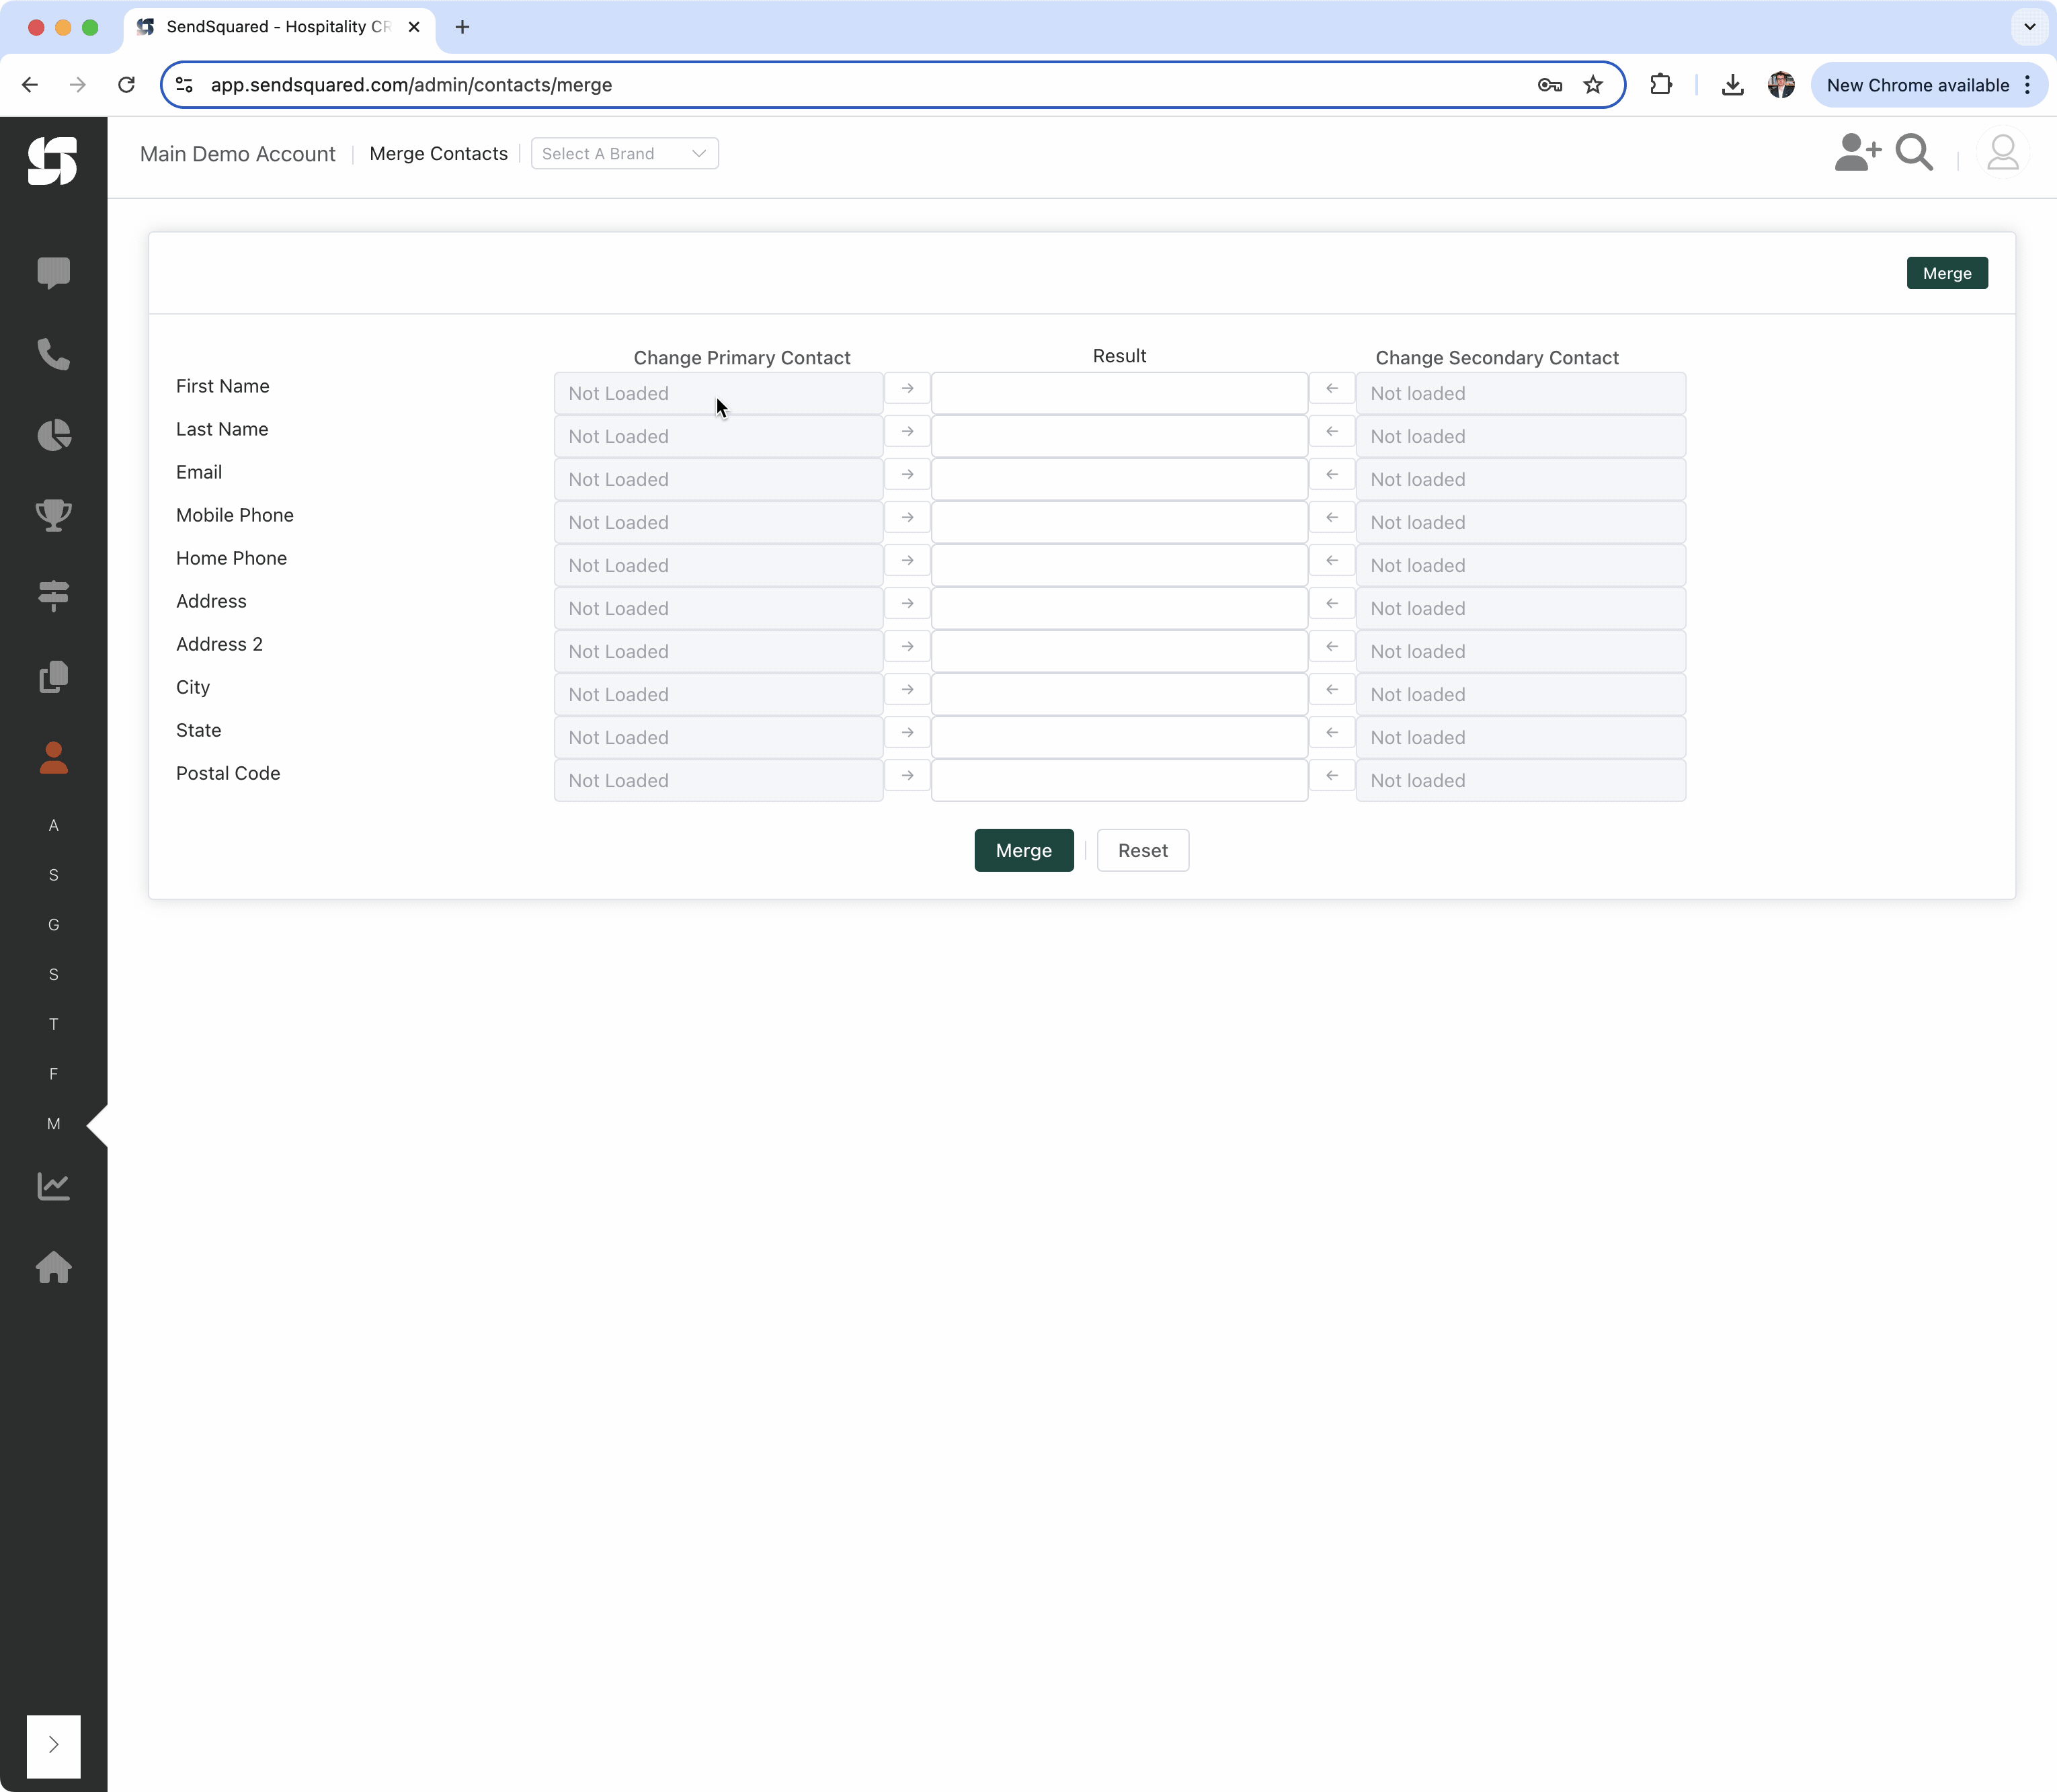
Task: Click the signpost icon in sidebar
Action: (x=53, y=596)
